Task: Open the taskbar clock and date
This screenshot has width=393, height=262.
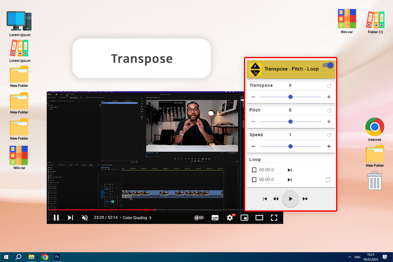Action: coord(371,257)
